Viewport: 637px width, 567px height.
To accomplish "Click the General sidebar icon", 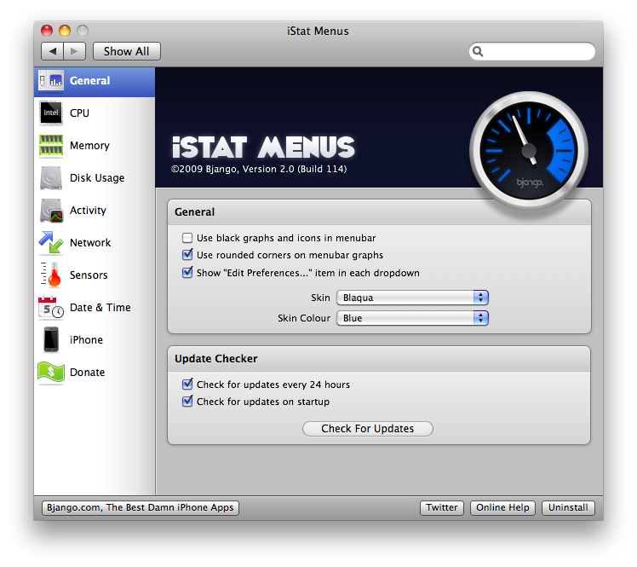I will pos(51,80).
